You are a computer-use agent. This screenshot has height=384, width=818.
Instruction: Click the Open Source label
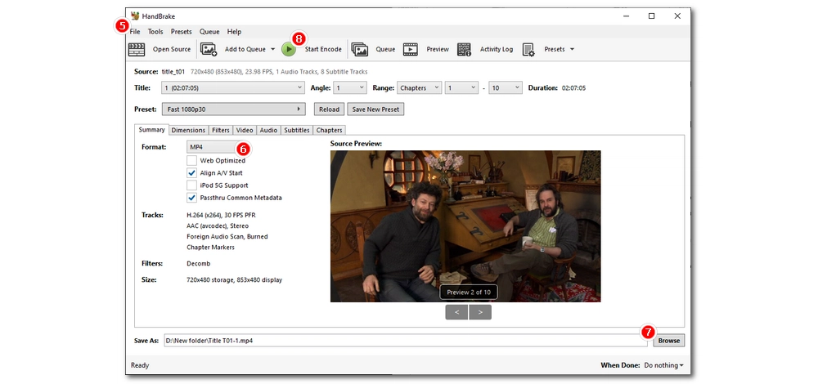pos(172,50)
